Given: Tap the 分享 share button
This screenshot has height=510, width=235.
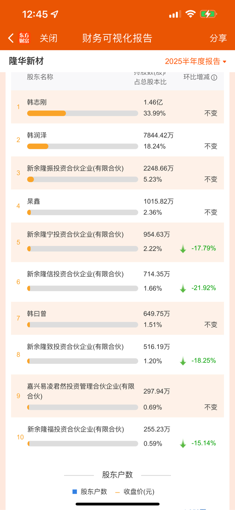Looking at the screenshot, I should pyautogui.click(x=218, y=38).
